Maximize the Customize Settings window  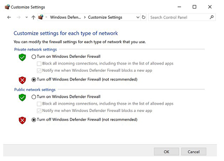[x=194, y=7]
